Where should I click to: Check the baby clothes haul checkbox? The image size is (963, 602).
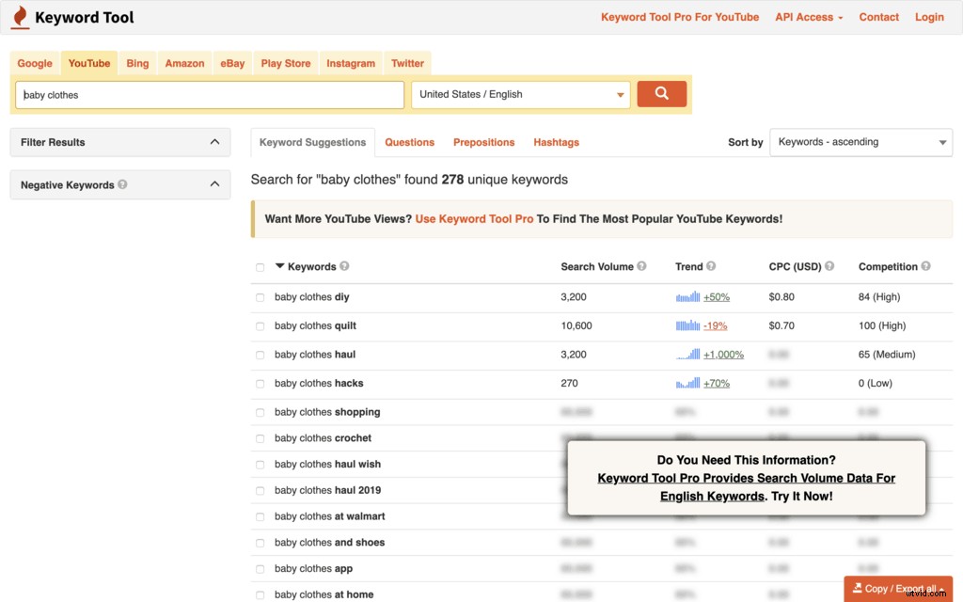point(260,355)
